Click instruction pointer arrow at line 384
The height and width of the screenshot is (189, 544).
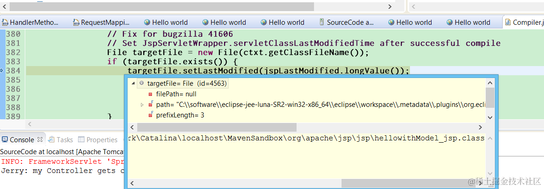[x=2, y=70]
